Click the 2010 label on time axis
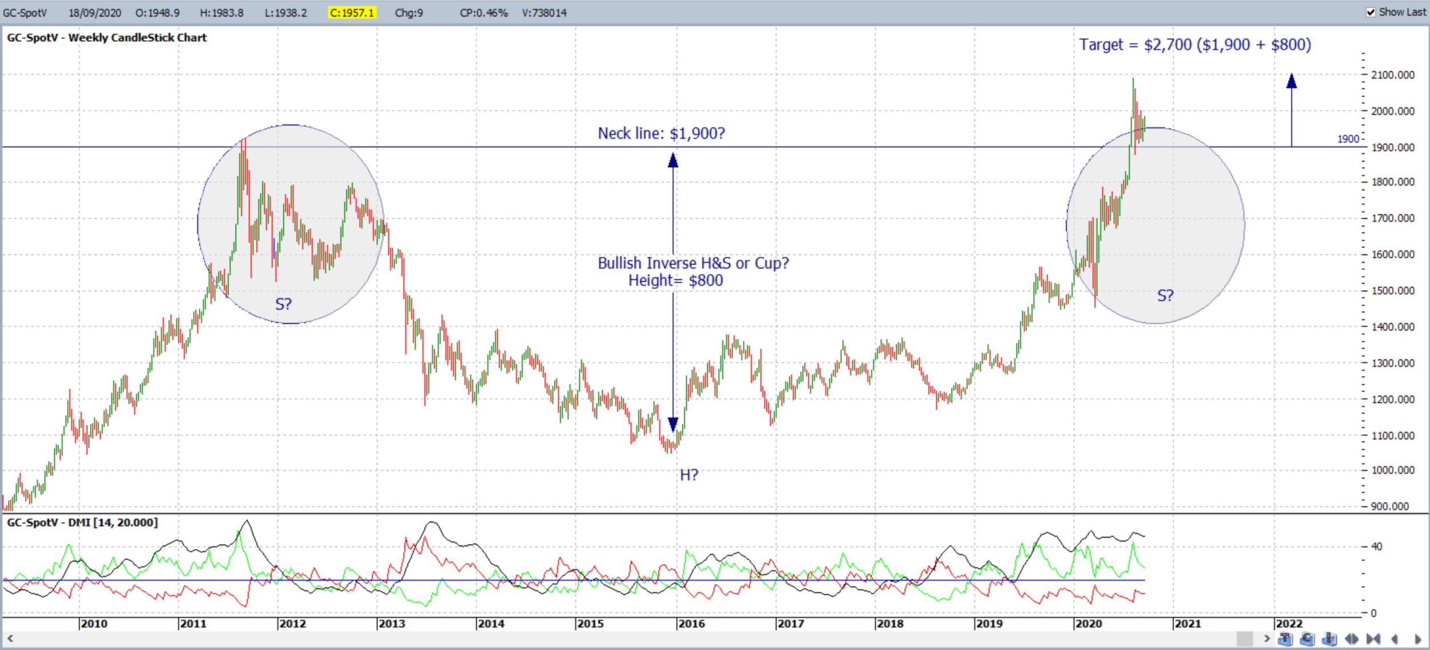1430x650 pixels. (94, 624)
